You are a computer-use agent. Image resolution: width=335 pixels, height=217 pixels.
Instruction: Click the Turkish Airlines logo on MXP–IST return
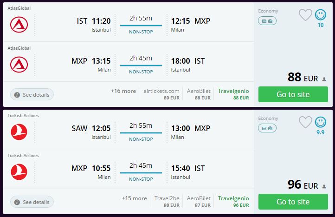19,172
